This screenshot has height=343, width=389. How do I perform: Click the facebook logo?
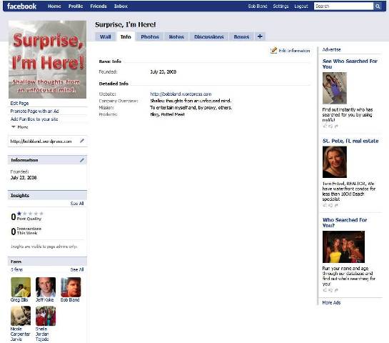coord(21,6)
